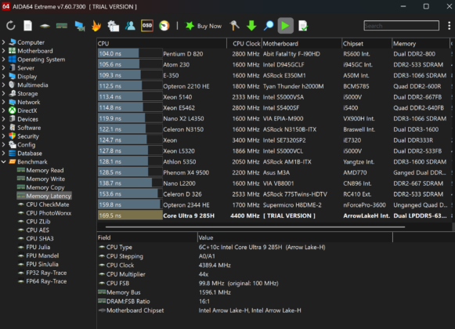Open the monitor diagnostics toolbar icon

(80, 26)
